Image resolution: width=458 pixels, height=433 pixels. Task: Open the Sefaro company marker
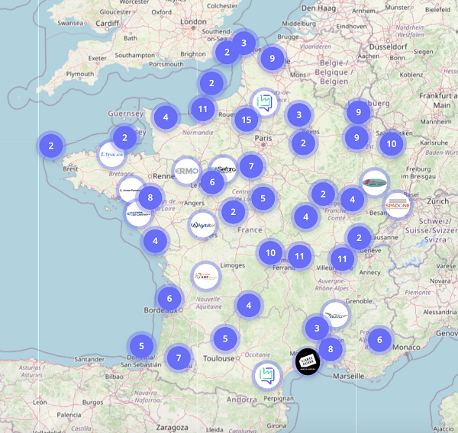tap(224, 169)
